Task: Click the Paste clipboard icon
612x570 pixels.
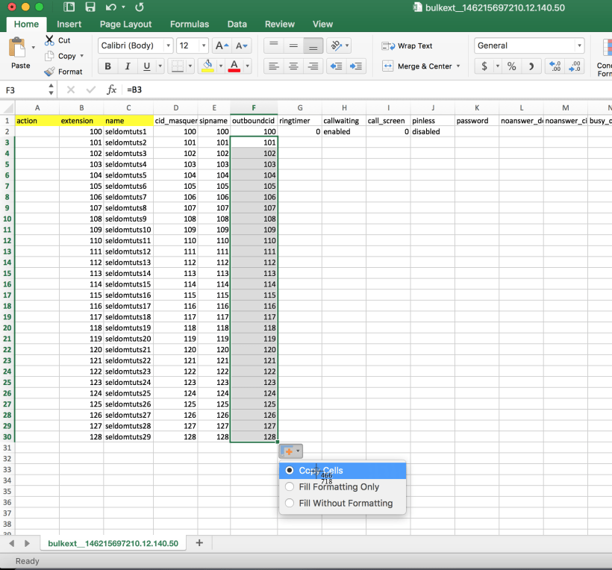Action: tap(17, 48)
